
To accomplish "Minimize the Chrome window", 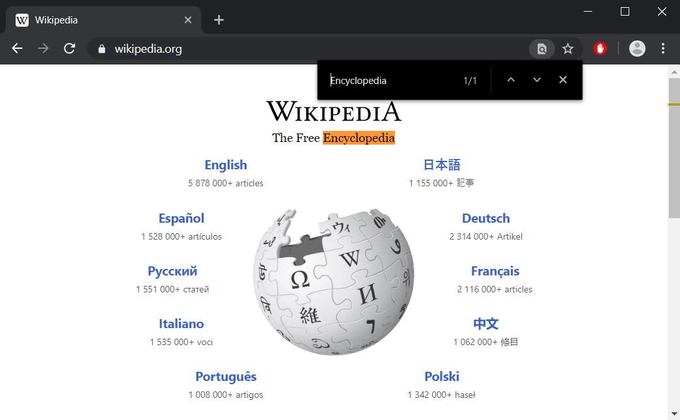I will [x=588, y=11].
